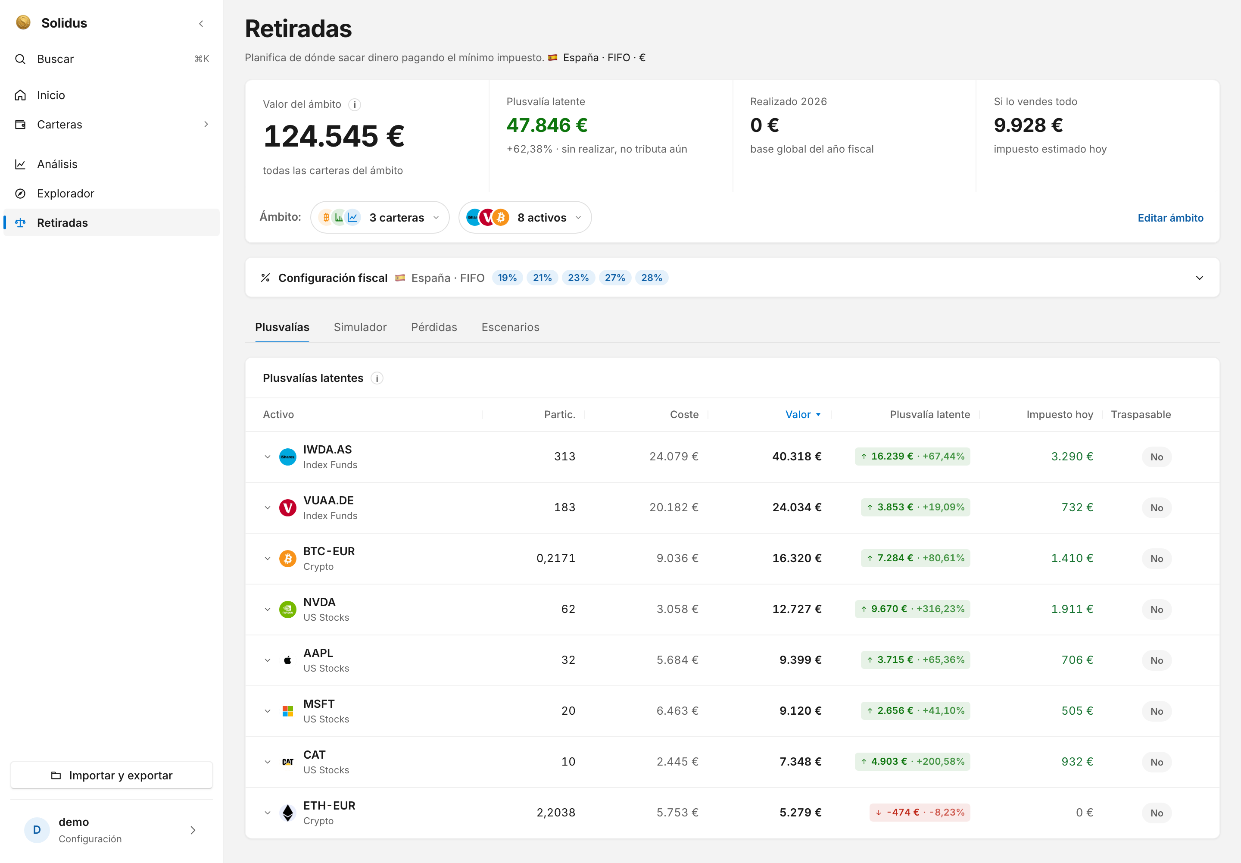Expand the Configuración fiscal panel chevron
Screen dimensions: 1241x863
click(1199, 278)
